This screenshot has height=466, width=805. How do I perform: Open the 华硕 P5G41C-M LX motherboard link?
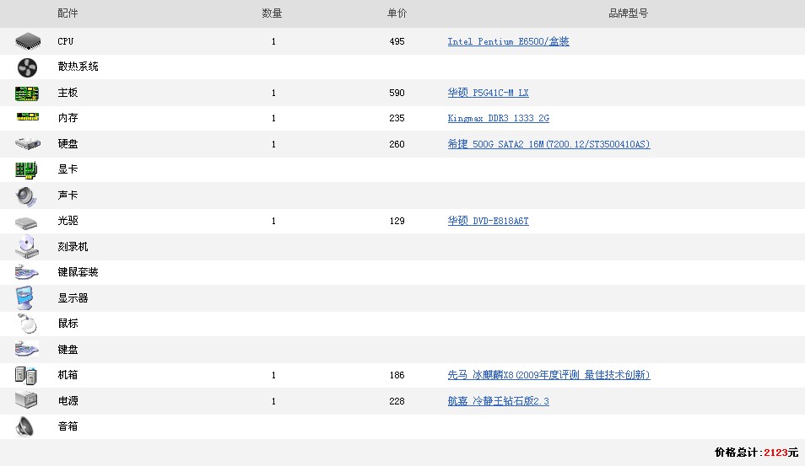pos(488,93)
